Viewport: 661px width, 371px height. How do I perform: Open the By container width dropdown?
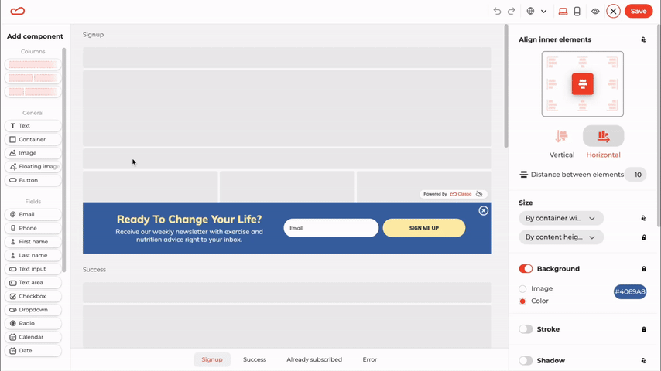[x=560, y=218]
